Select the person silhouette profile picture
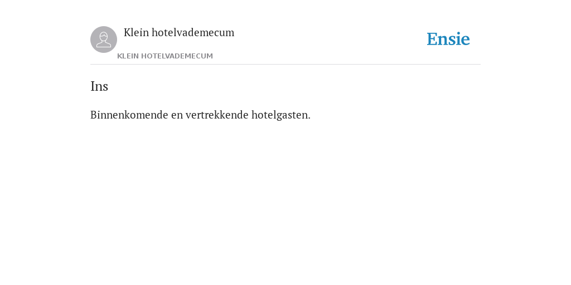This screenshot has width=571, height=285. click(104, 40)
